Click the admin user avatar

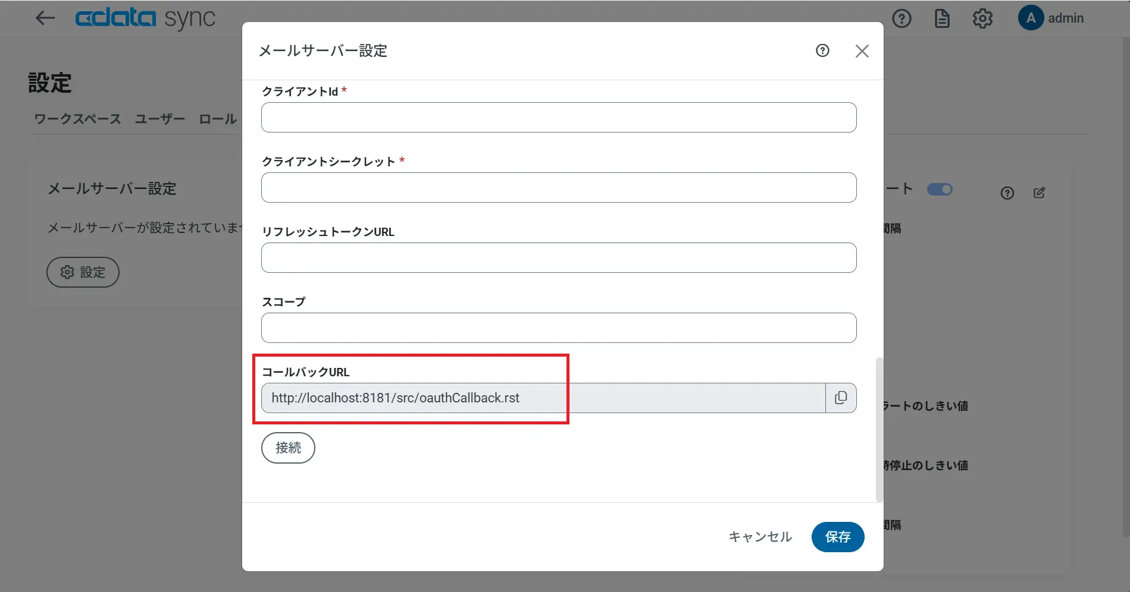(x=1031, y=18)
